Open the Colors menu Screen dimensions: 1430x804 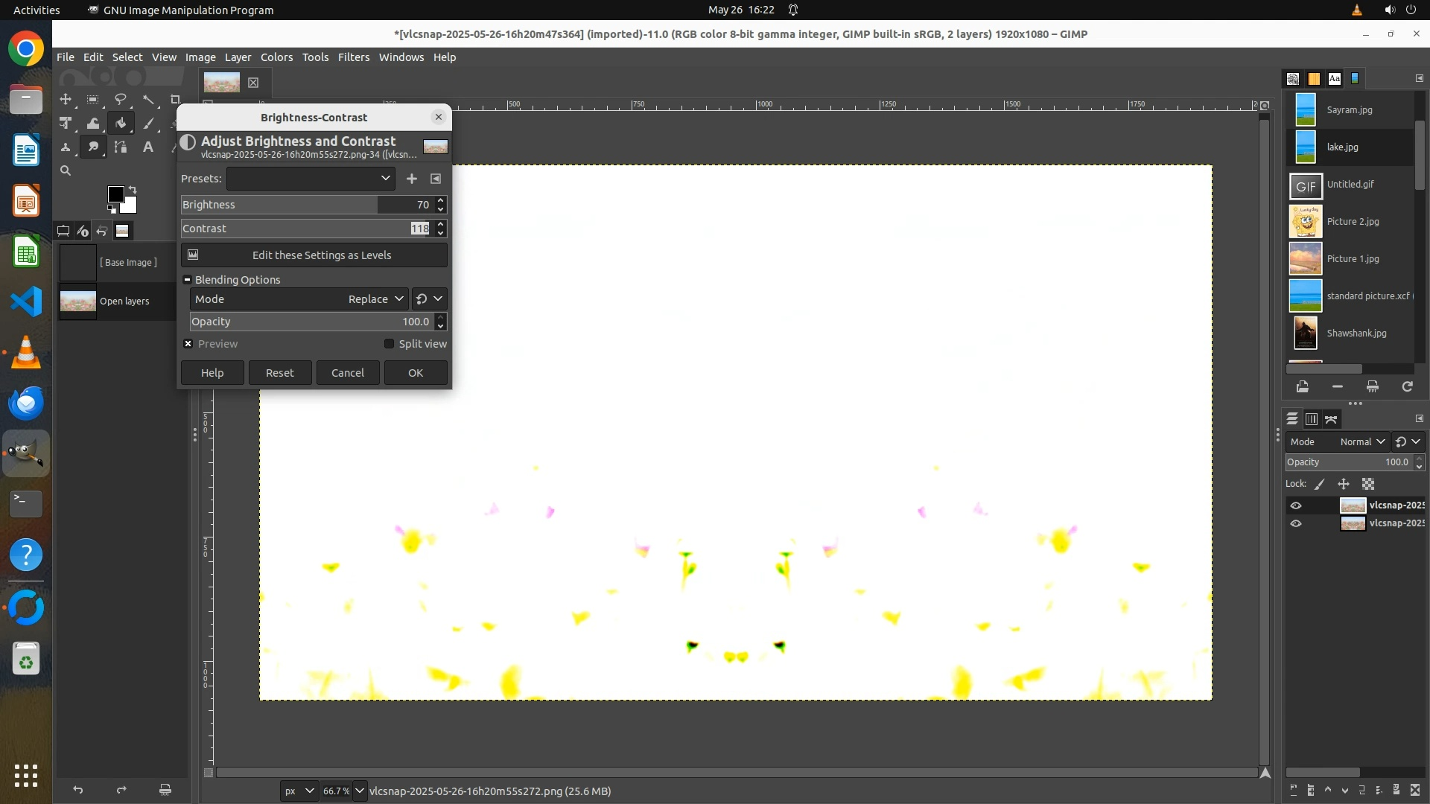point(276,57)
